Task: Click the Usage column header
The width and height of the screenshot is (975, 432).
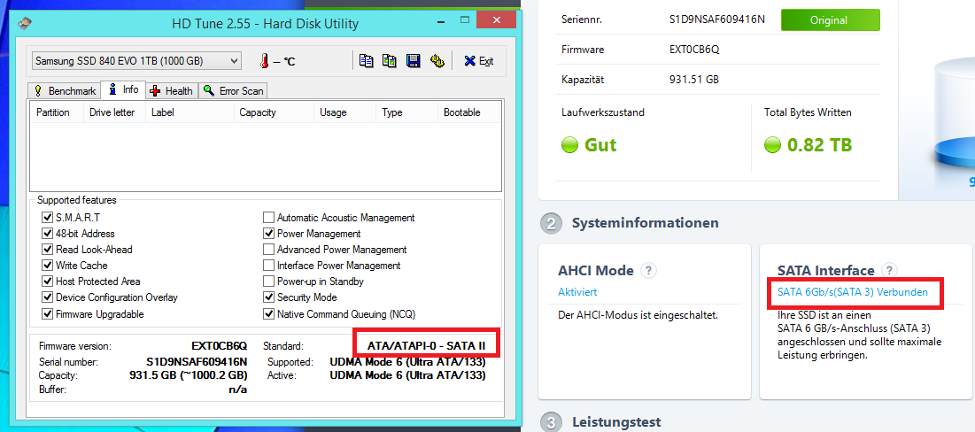Action: point(344,112)
